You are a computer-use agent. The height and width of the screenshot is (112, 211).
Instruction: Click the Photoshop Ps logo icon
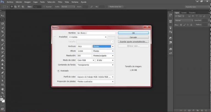pyautogui.click(x=2, y=2)
